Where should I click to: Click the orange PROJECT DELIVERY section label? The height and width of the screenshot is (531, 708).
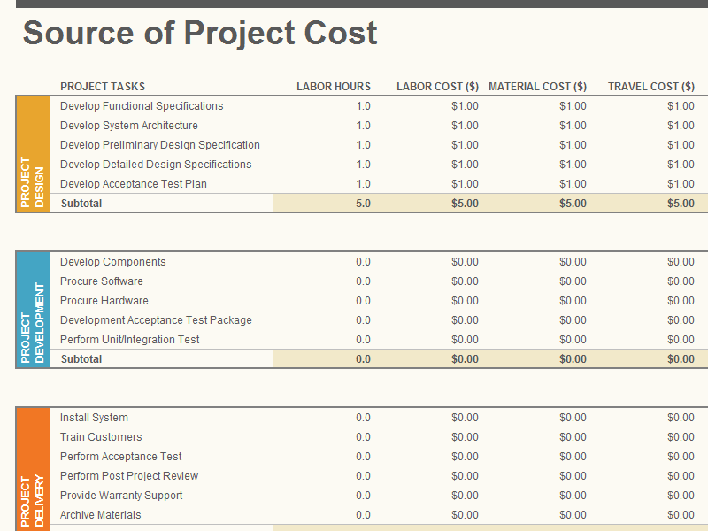tap(33, 469)
